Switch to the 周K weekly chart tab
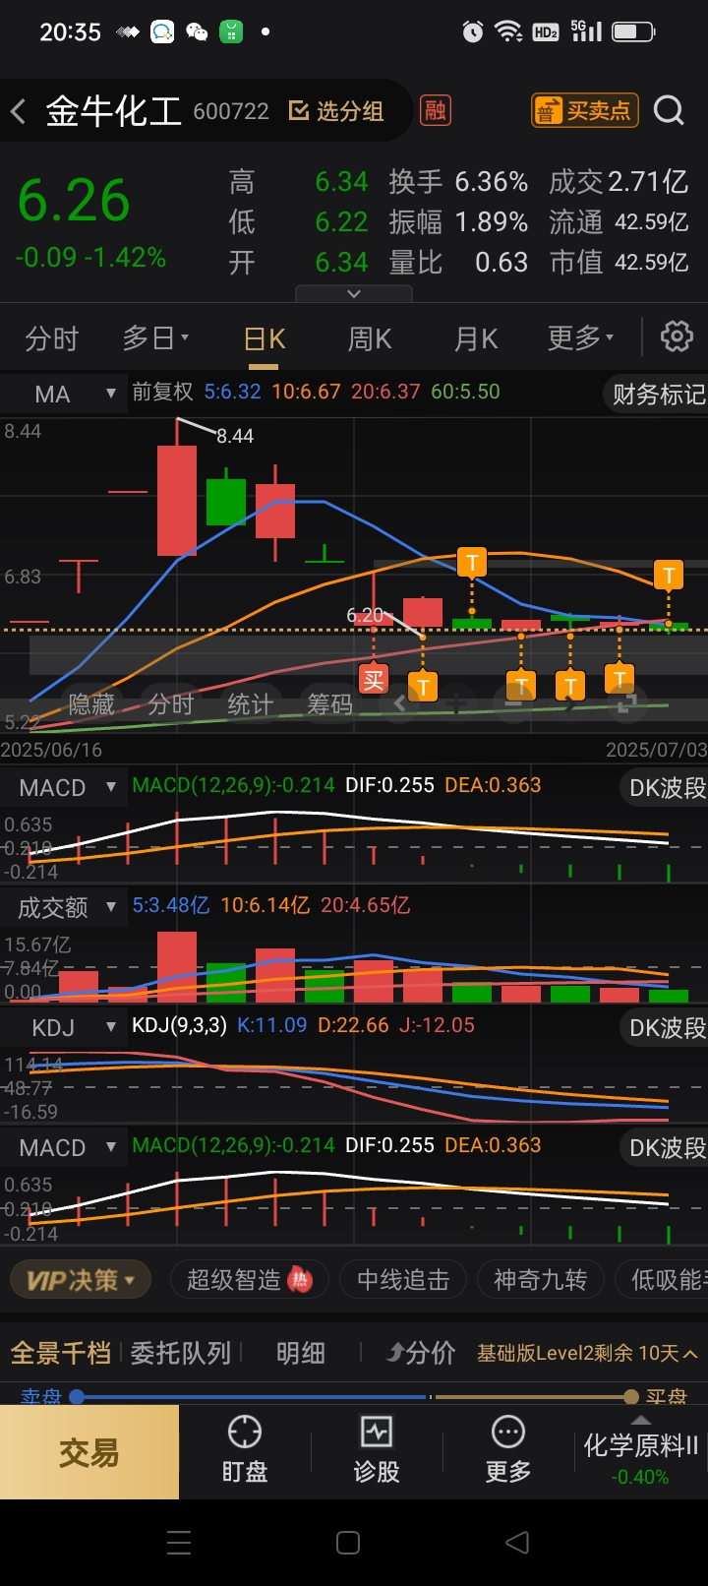Screen dimensions: 708x1586 point(370,338)
